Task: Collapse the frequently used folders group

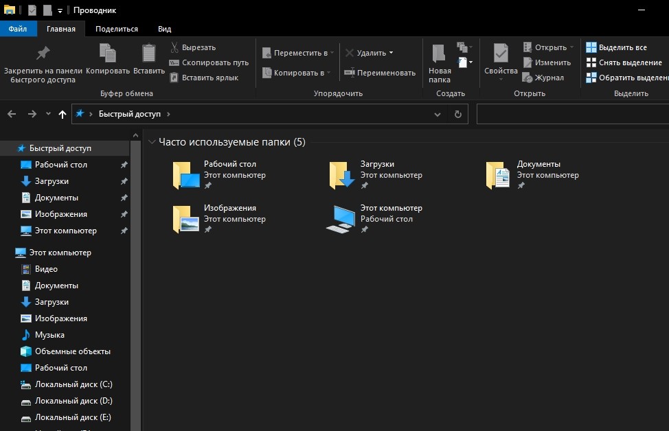Action: (x=152, y=142)
